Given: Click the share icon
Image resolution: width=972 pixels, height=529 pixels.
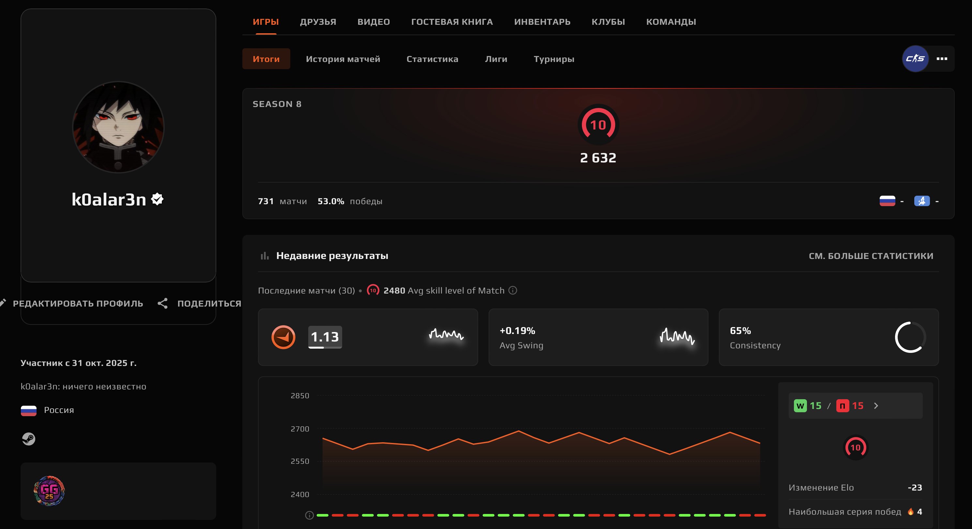Looking at the screenshot, I should click(x=163, y=303).
